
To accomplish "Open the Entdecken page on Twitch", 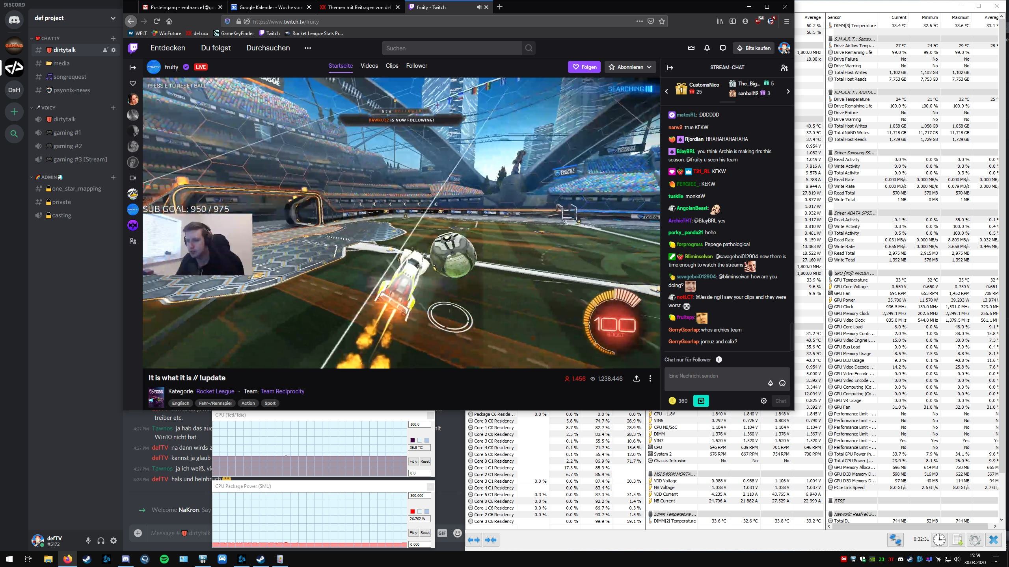I will pos(168,48).
